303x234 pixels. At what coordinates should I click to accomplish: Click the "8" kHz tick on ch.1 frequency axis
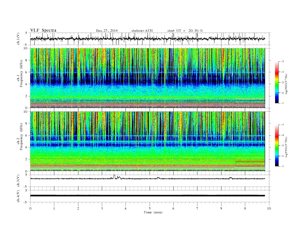27,60
